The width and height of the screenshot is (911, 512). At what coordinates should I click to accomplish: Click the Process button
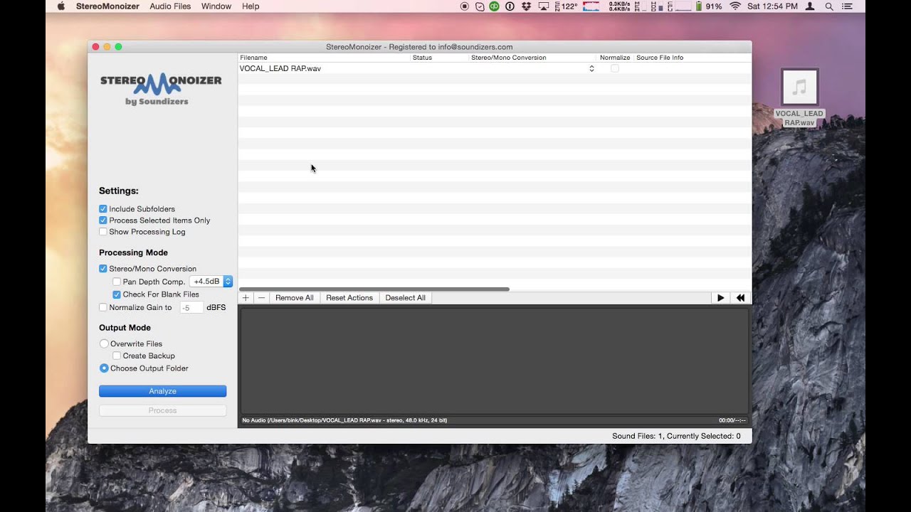(x=162, y=410)
